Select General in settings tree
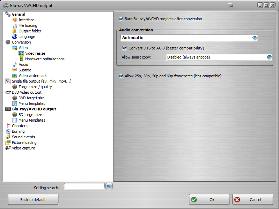The image size is (279, 209). (x=18, y=14)
